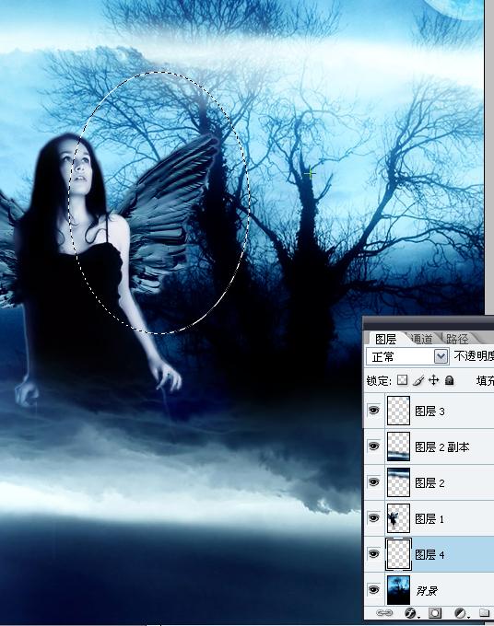Hide the 图层 1 layer eye
Viewport: 494px width, 626px height.
tap(374, 517)
